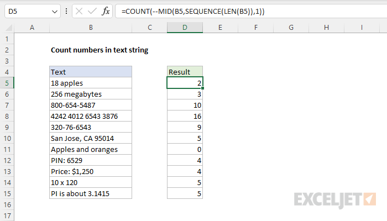Click the title 'Count numbers in text string'
Image resolution: width=387 pixels, height=221 pixels.
click(100, 50)
